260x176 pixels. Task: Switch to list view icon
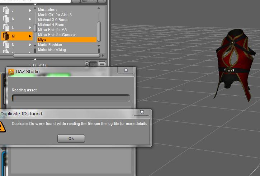pyautogui.click(x=102, y=64)
